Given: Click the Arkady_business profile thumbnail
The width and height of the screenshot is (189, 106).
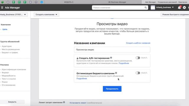Looking at the screenshot, I should pos(153,7).
